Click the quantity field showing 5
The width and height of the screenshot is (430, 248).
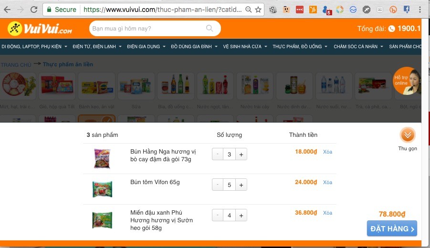point(229,185)
